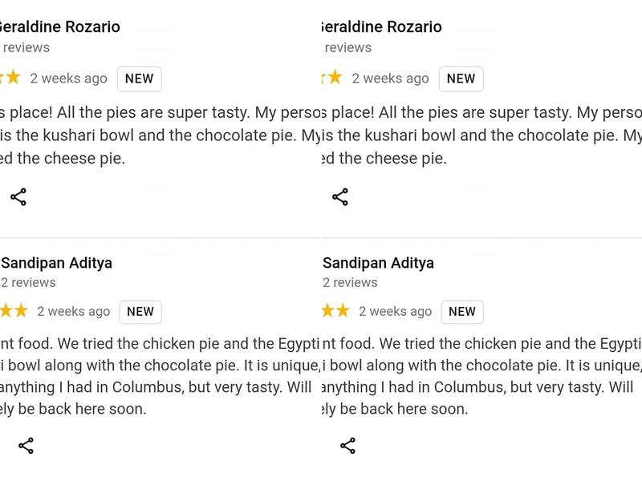Click "2 weeks ago" on Sandipan's right review

395,312
